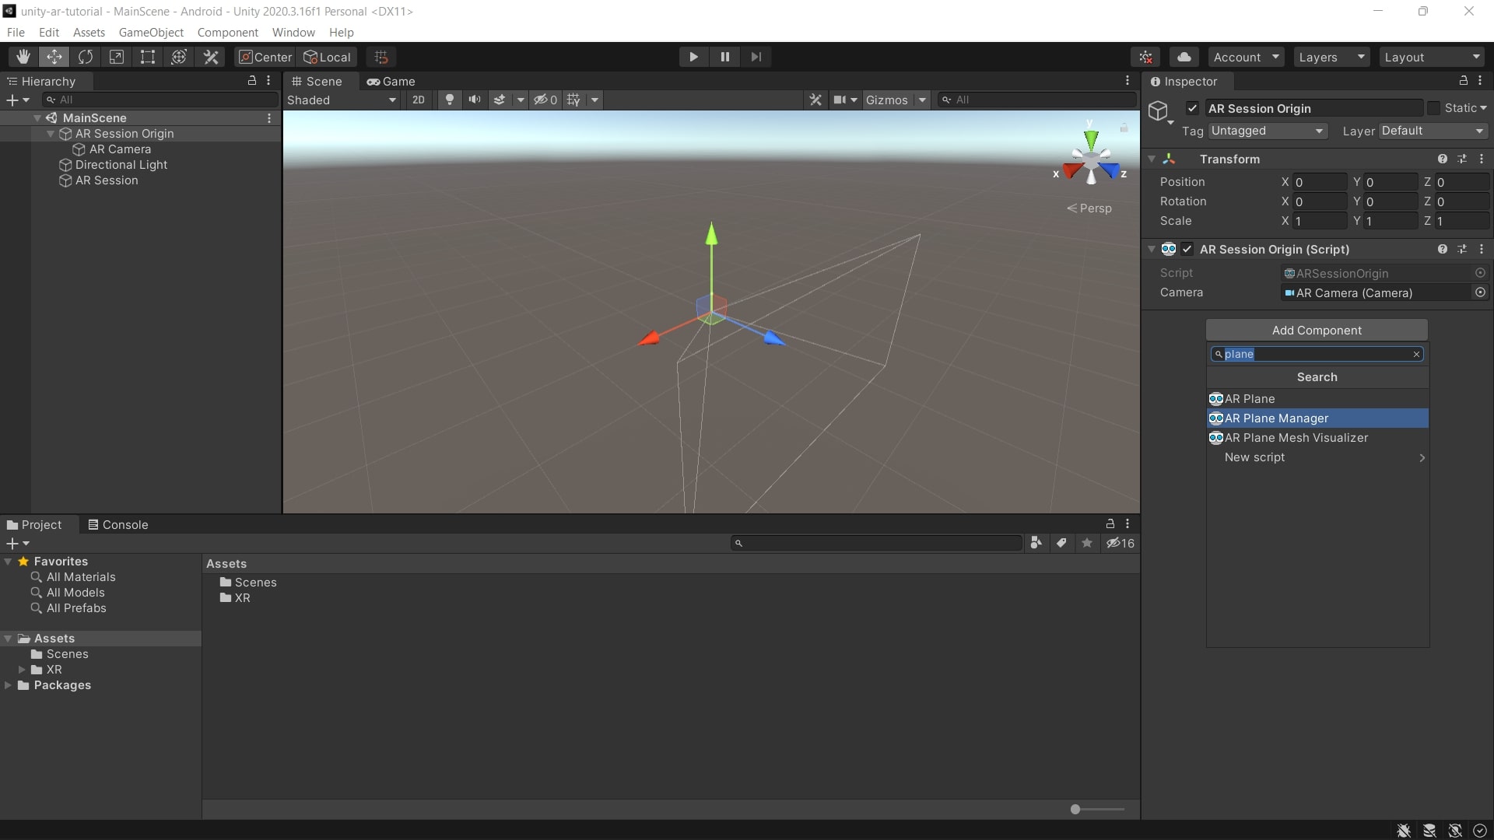
Task: Clear the plane search field
Action: tap(1417, 354)
